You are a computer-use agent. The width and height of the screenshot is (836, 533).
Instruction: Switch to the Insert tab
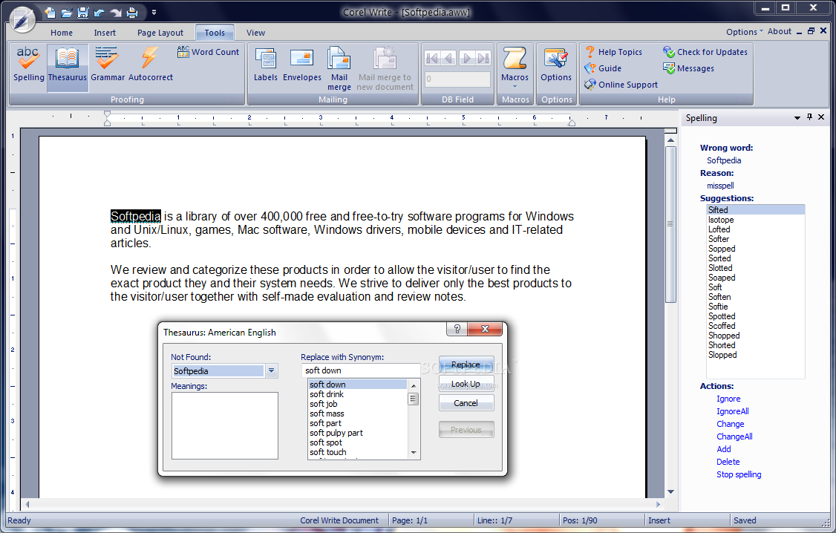(105, 33)
